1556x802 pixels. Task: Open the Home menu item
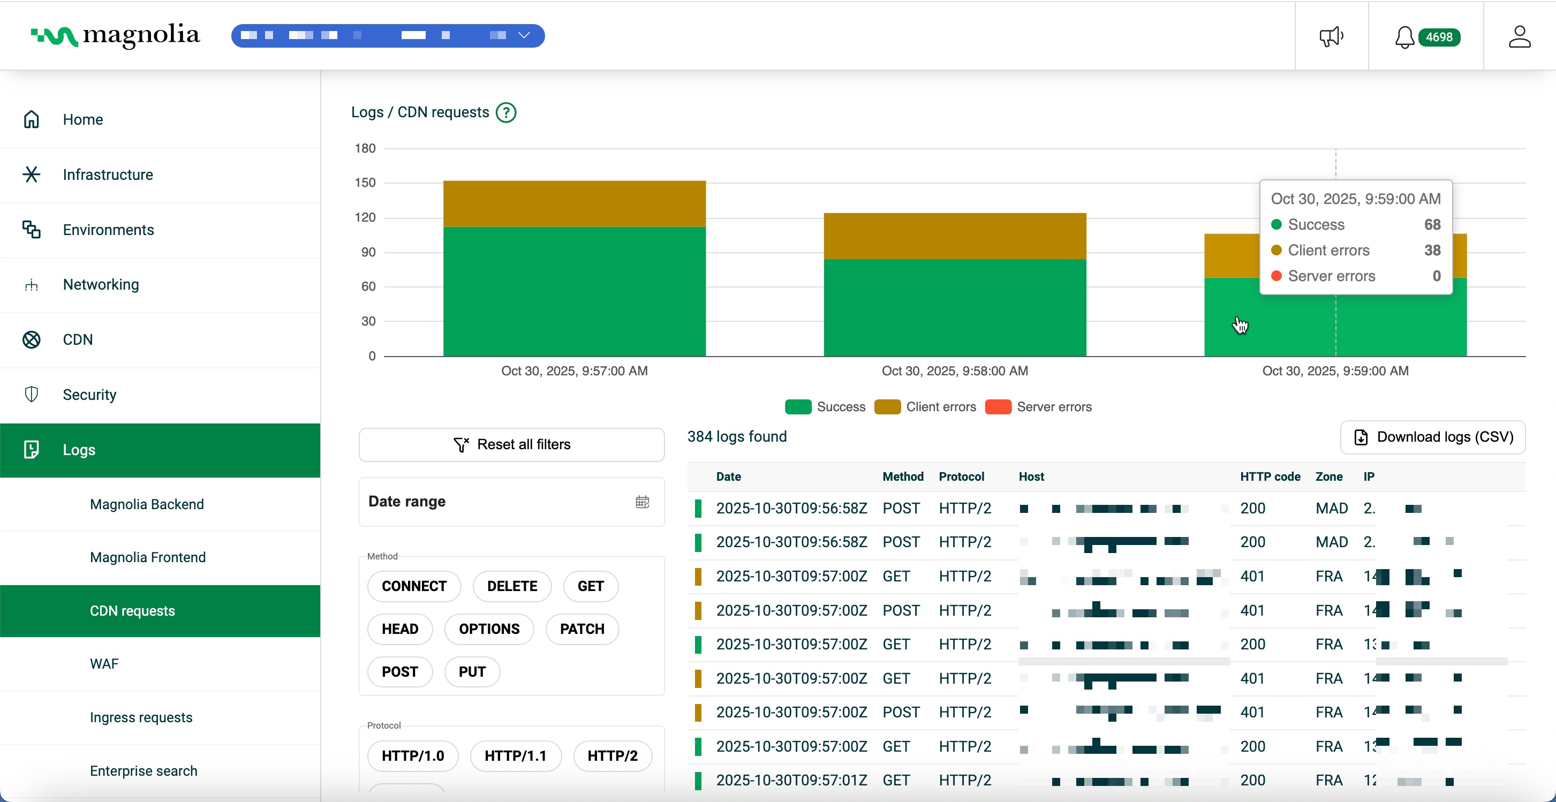pyautogui.click(x=160, y=119)
